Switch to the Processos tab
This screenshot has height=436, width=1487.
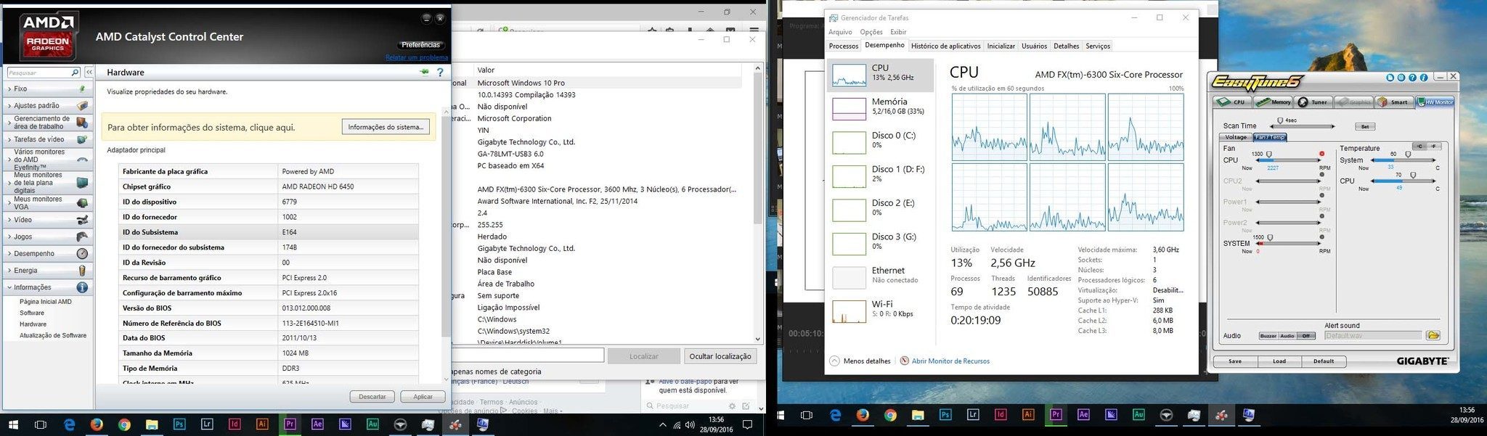click(x=844, y=46)
